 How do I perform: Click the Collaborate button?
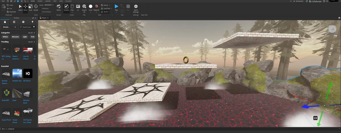[x=315, y=1]
